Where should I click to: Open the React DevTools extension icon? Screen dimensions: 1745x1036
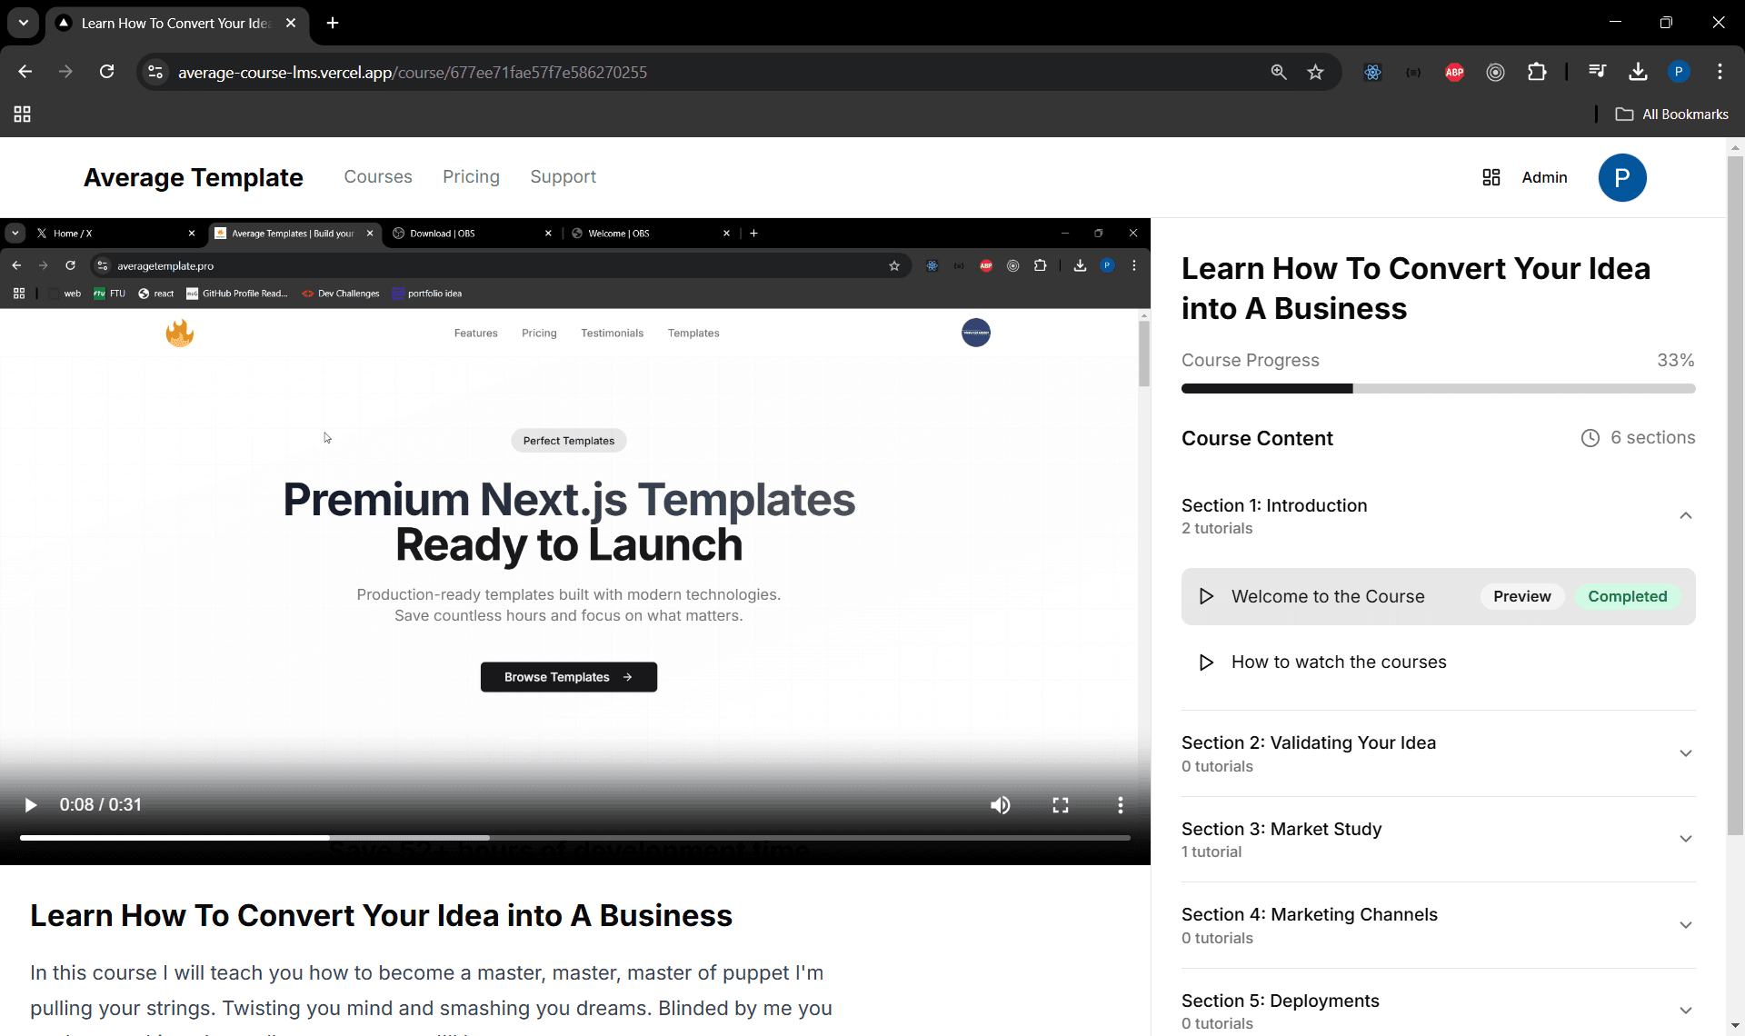point(1372,72)
